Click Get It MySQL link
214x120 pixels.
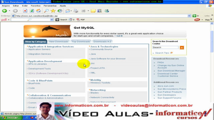119,36
